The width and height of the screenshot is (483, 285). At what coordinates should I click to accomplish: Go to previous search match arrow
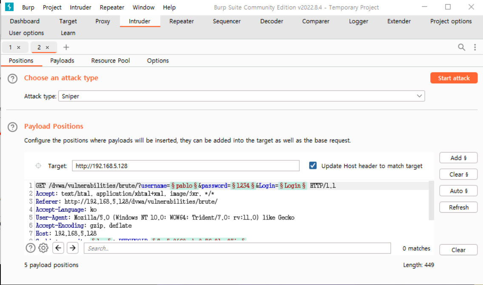(58, 248)
